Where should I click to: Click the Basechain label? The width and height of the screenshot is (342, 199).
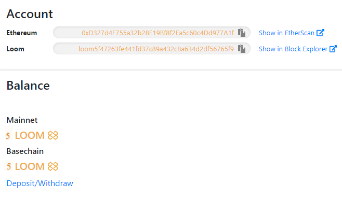(x=25, y=151)
